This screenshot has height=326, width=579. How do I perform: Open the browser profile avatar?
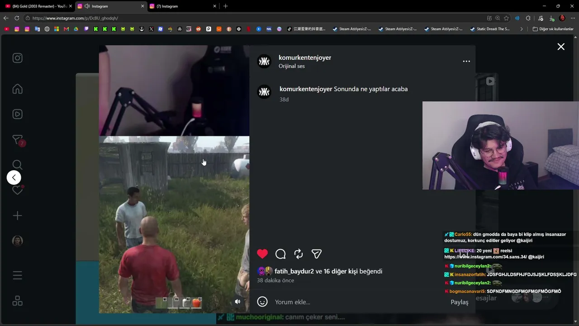562,18
